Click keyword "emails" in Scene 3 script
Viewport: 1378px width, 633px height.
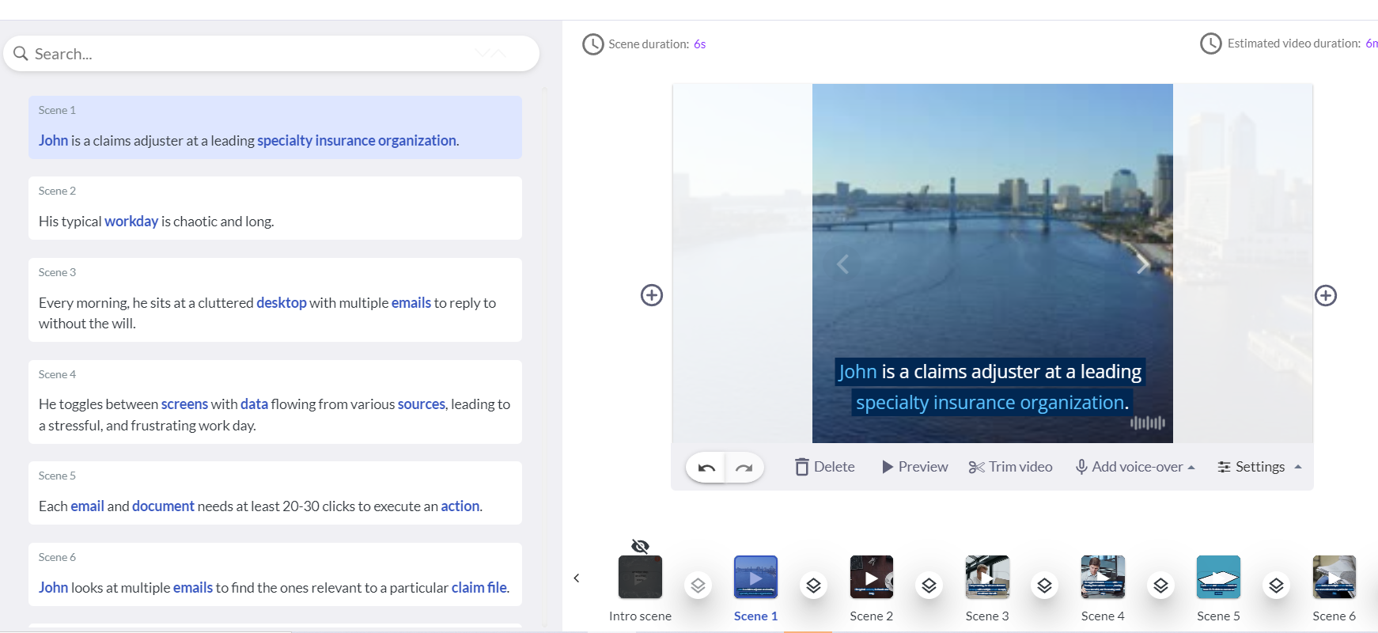tap(411, 303)
